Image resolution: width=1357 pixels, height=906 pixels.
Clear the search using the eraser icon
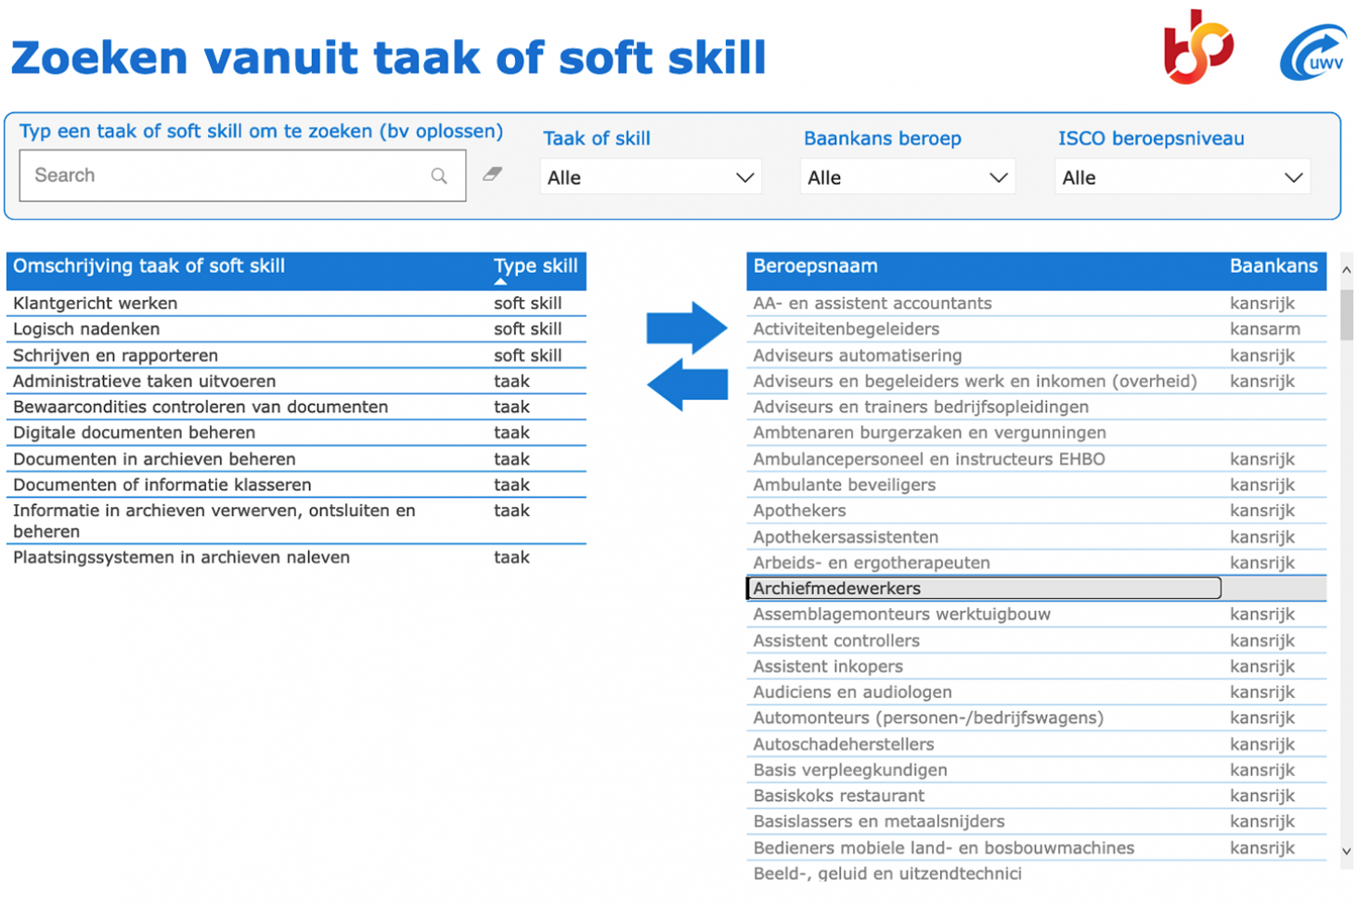[492, 175]
